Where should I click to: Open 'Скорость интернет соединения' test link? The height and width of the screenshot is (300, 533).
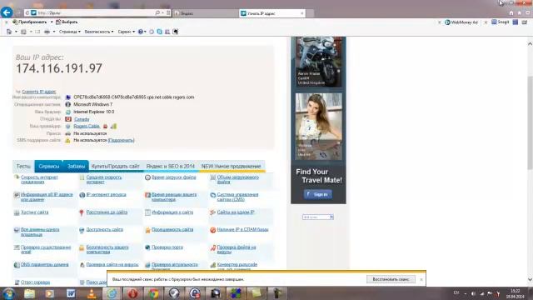39,180
